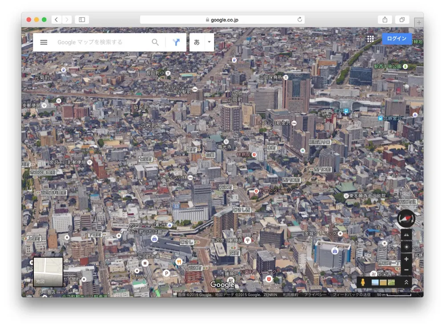The height and width of the screenshot is (328, 445).
Task: Toggle the tilt view button
Action: click(406, 235)
